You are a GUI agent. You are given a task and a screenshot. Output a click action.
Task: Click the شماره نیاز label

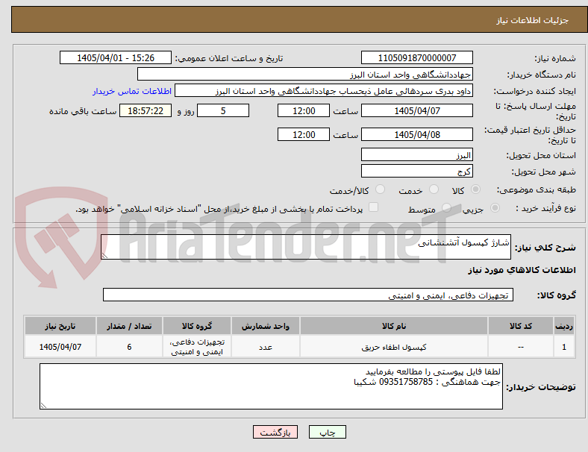coord(554,58)
